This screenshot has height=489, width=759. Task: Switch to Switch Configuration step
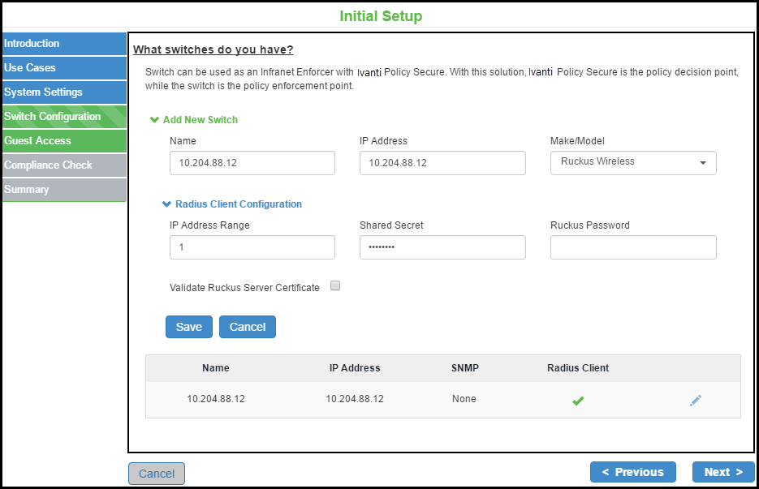[x=63, y=117]
